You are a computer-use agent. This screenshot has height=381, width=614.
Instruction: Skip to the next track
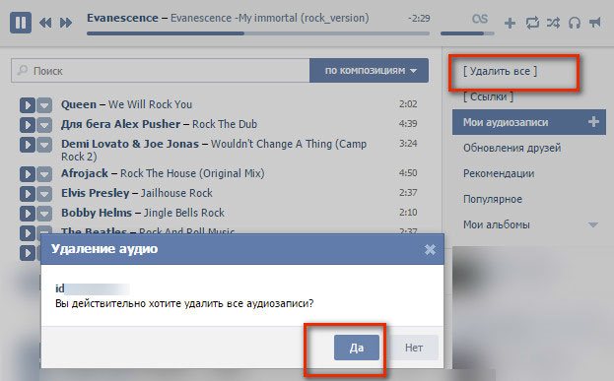pyautogui.click(x=66, y=23)
